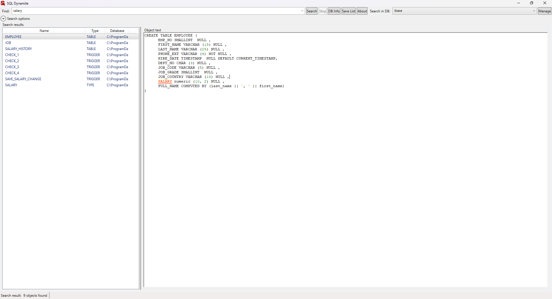
Task: Open the Search in DB dropdown
Action: coord(534,11)
